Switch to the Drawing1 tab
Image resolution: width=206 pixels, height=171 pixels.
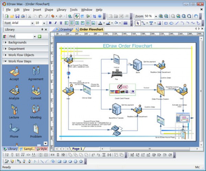[x=65, y=29]
